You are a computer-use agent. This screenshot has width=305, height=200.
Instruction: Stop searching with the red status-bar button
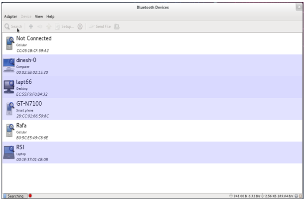click(x=30, y=196)
